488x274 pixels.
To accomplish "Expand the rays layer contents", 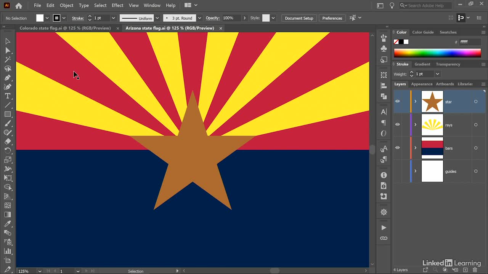I will pos(416,125).
